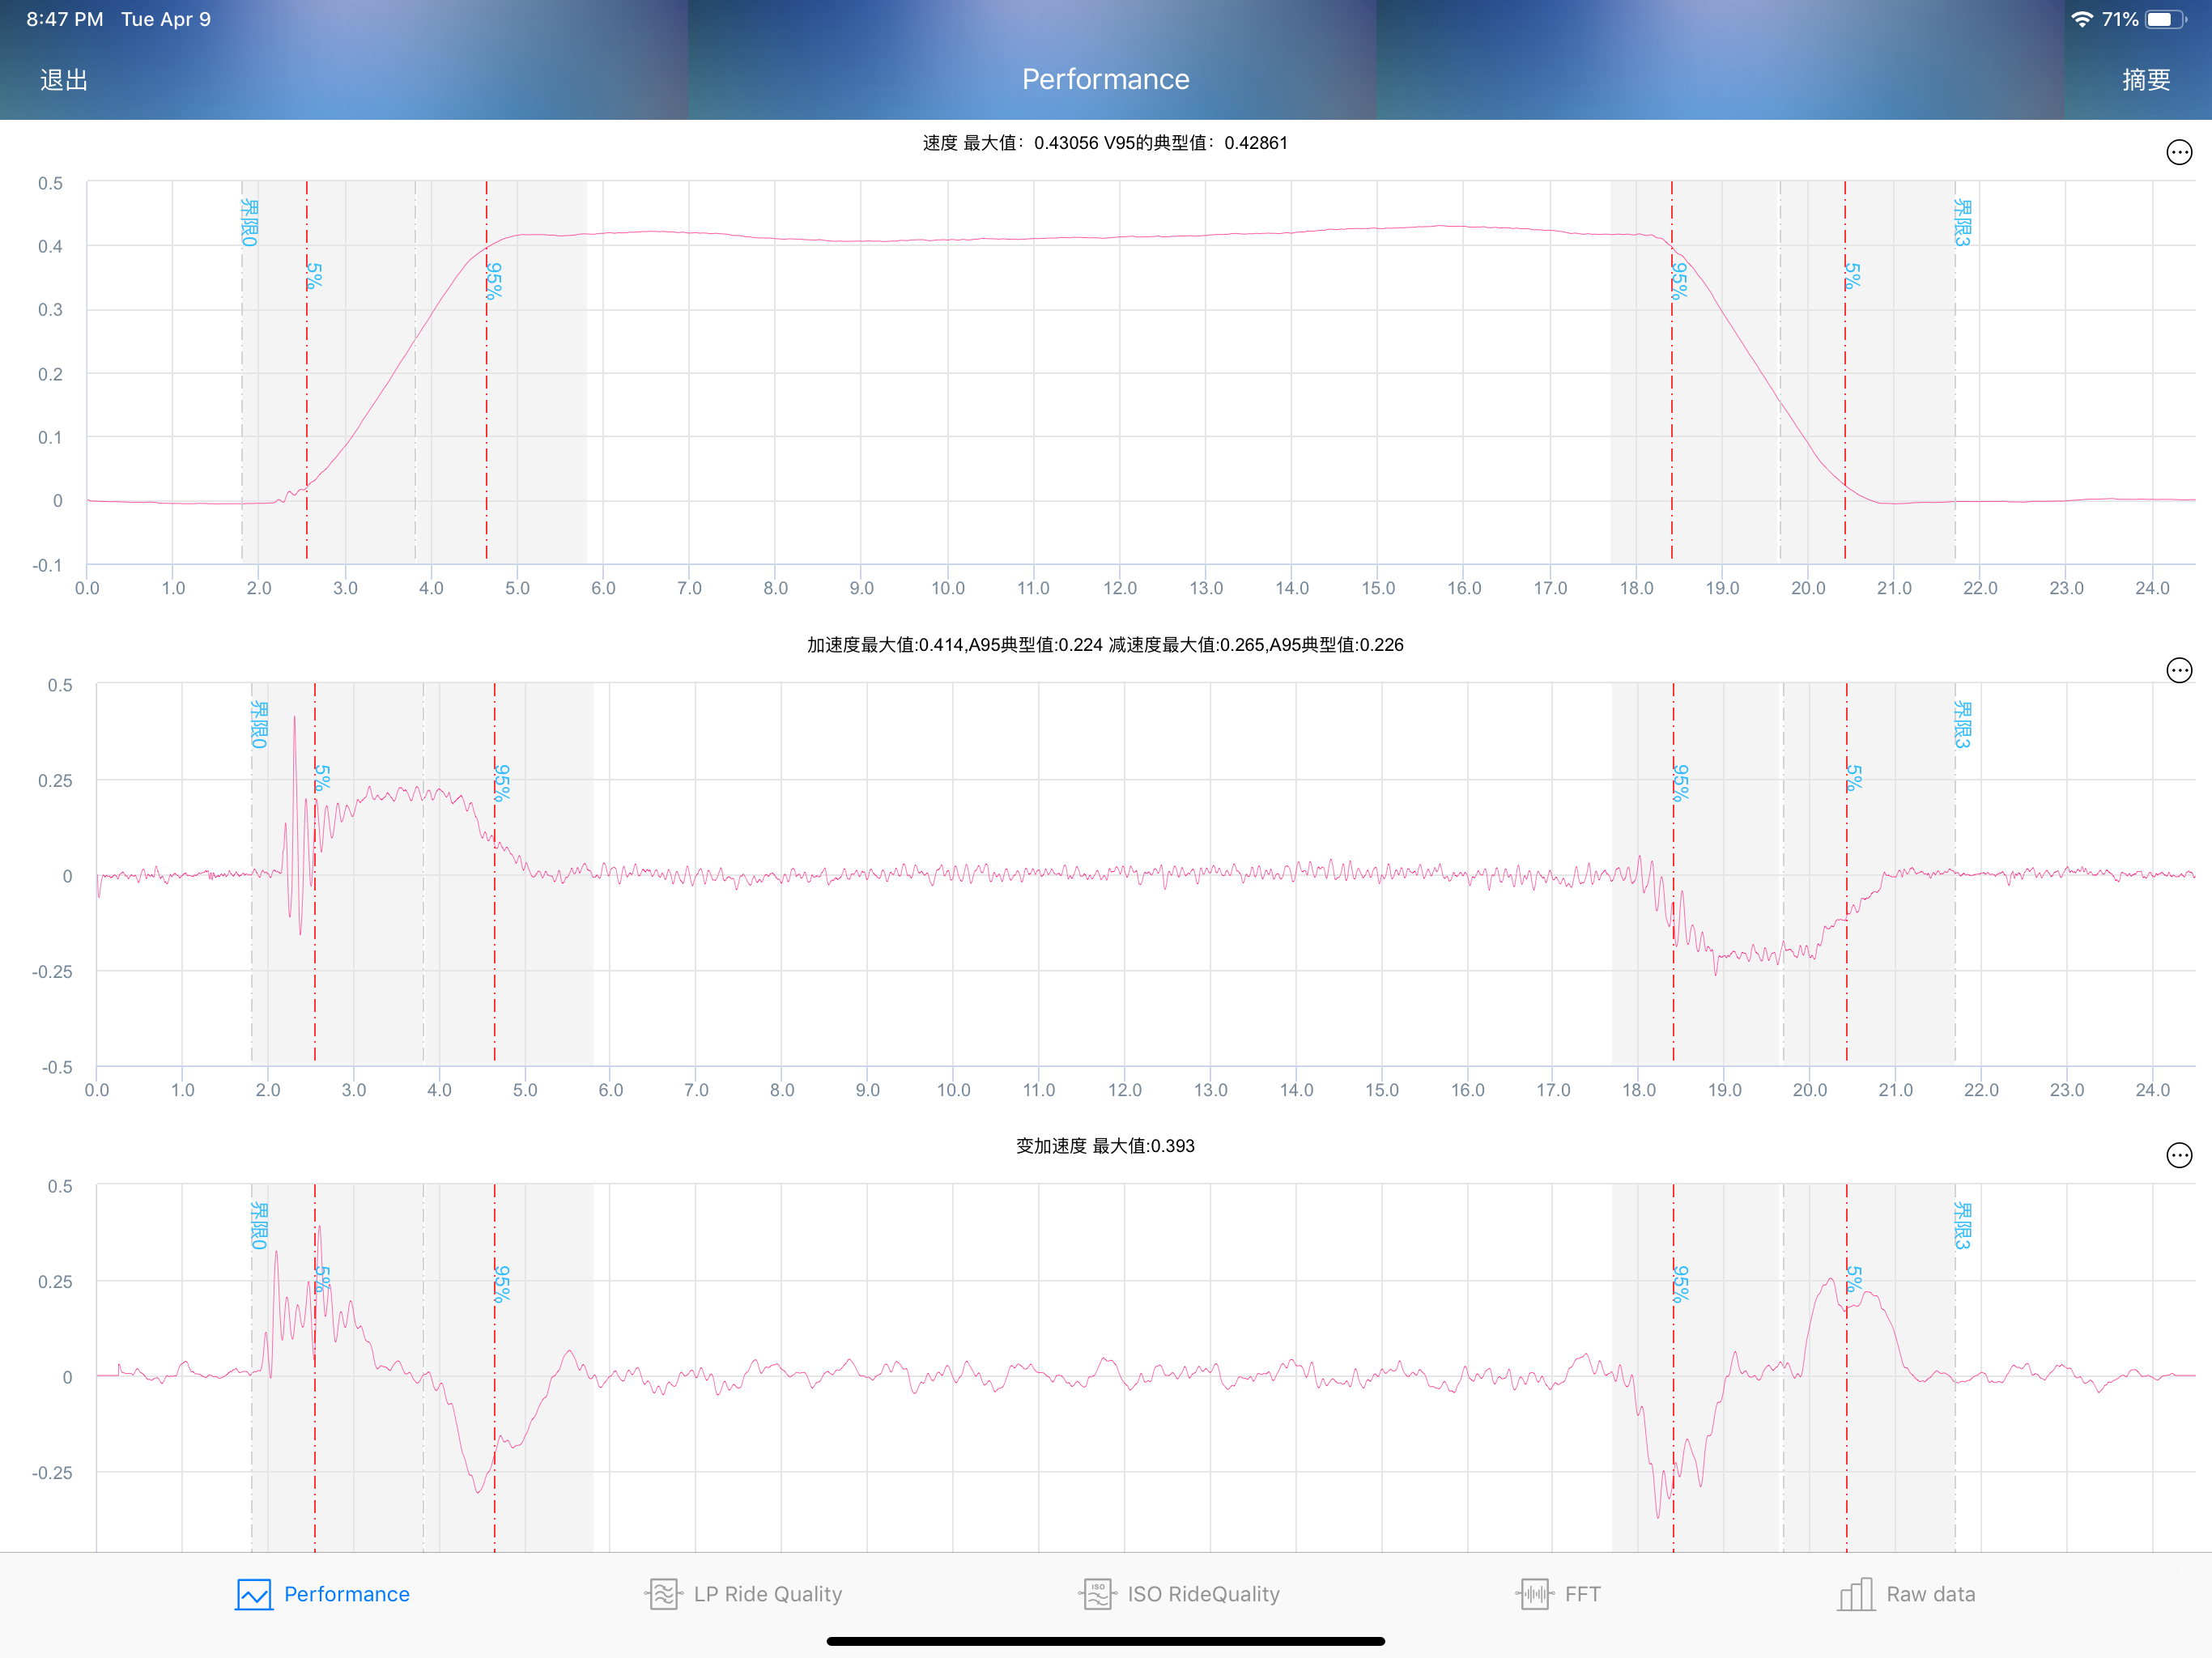This screenshot has height=1658, width=2212.
Task: Click the velocity chart title 速度 最大值
Action: (1105, 143)
